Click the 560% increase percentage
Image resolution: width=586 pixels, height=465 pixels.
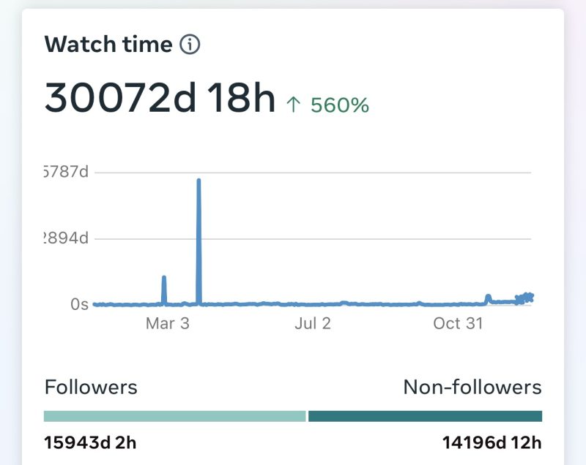click(x=339, y=105)
